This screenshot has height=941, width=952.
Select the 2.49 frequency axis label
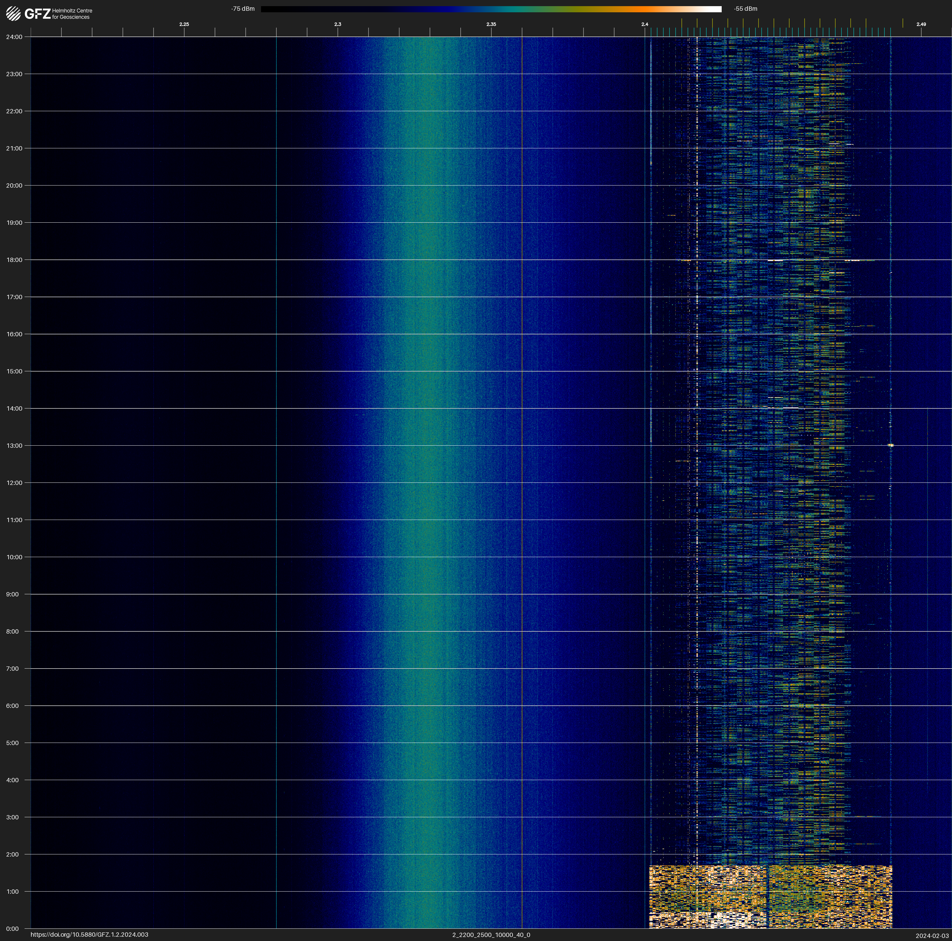coord(920,24)
